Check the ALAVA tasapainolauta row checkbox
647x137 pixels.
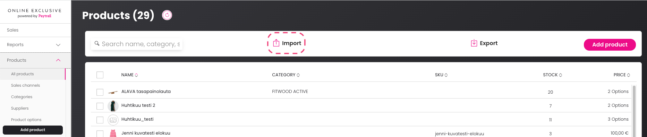coord(100,92)
